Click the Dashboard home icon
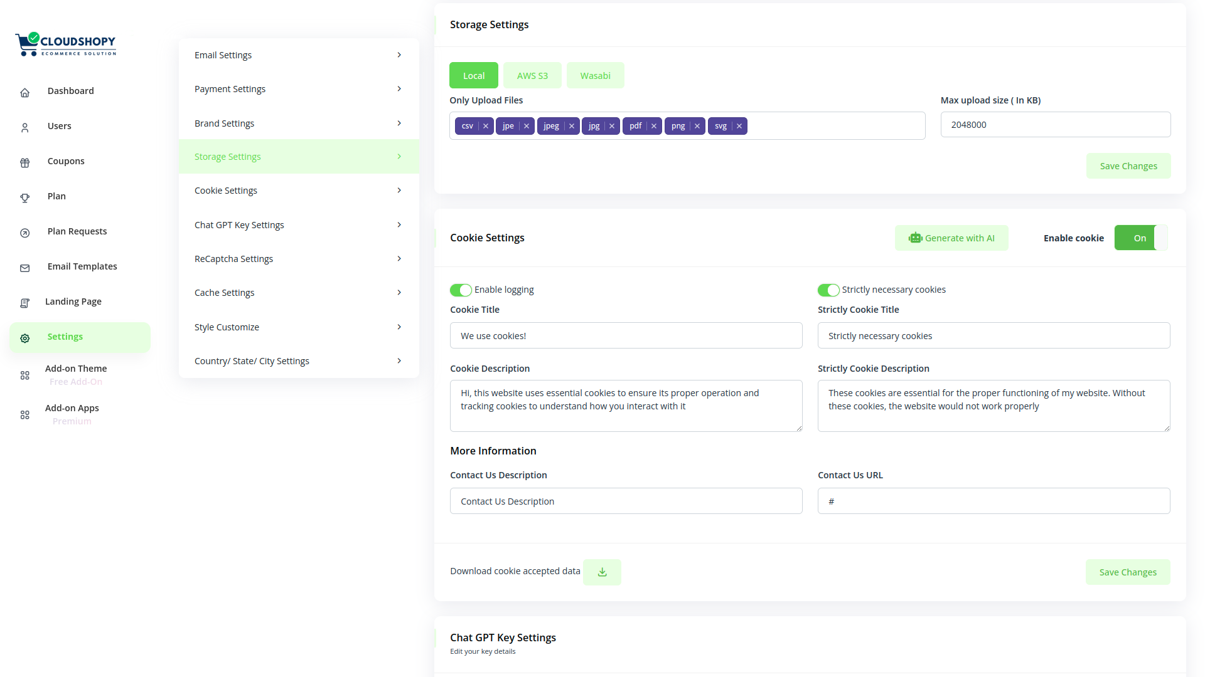 [x=25, y=92]
